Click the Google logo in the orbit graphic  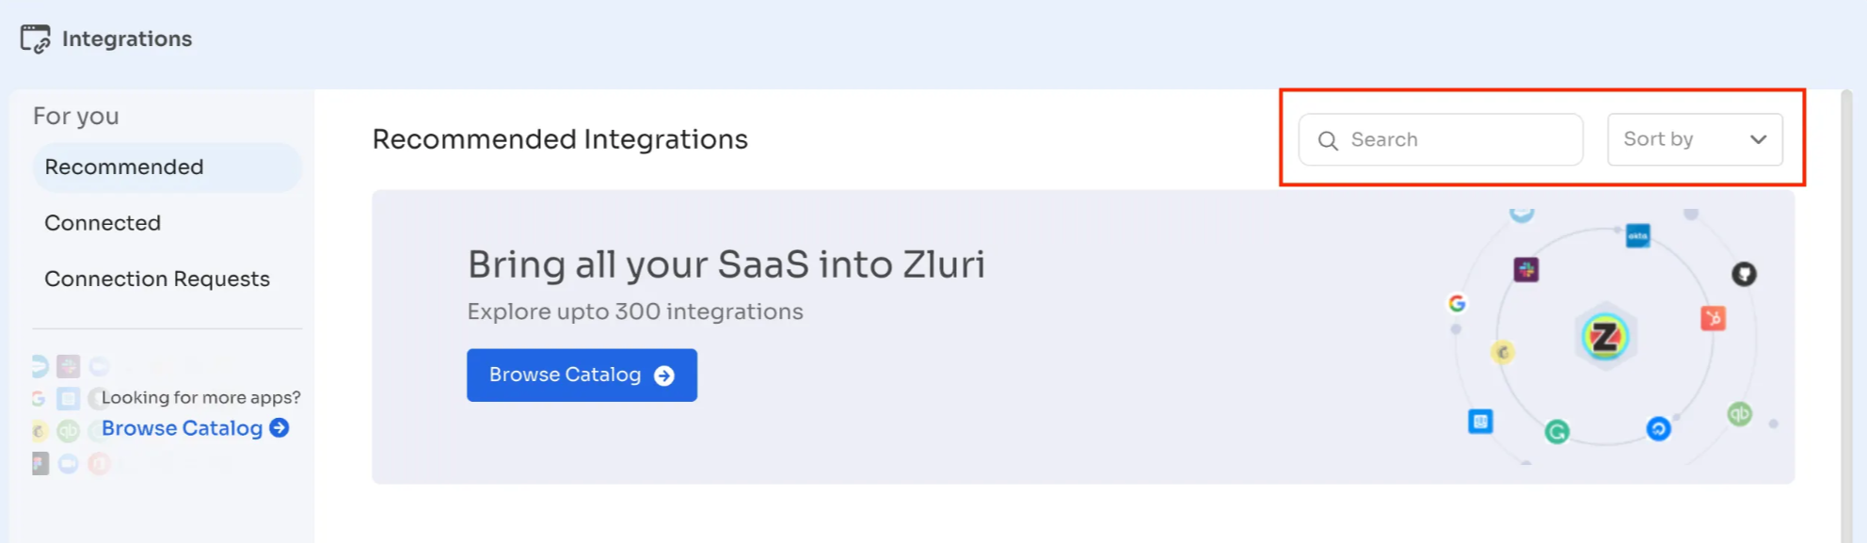pyautogui.click(x=1457, y=303)
